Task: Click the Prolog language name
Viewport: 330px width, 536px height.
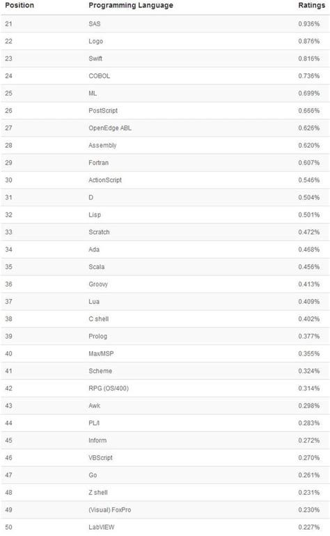Action: click(x=97, y=337)
